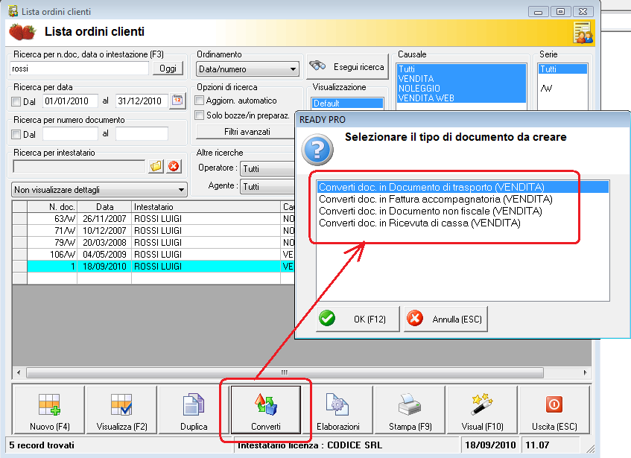Screen dimensions: 631x458
Task: Toggle Solo bozze/in preparaz. checkbox
Action: coord(199,115)
